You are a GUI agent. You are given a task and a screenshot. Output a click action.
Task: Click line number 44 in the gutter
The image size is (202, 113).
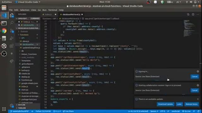click(x=45, y=68)
